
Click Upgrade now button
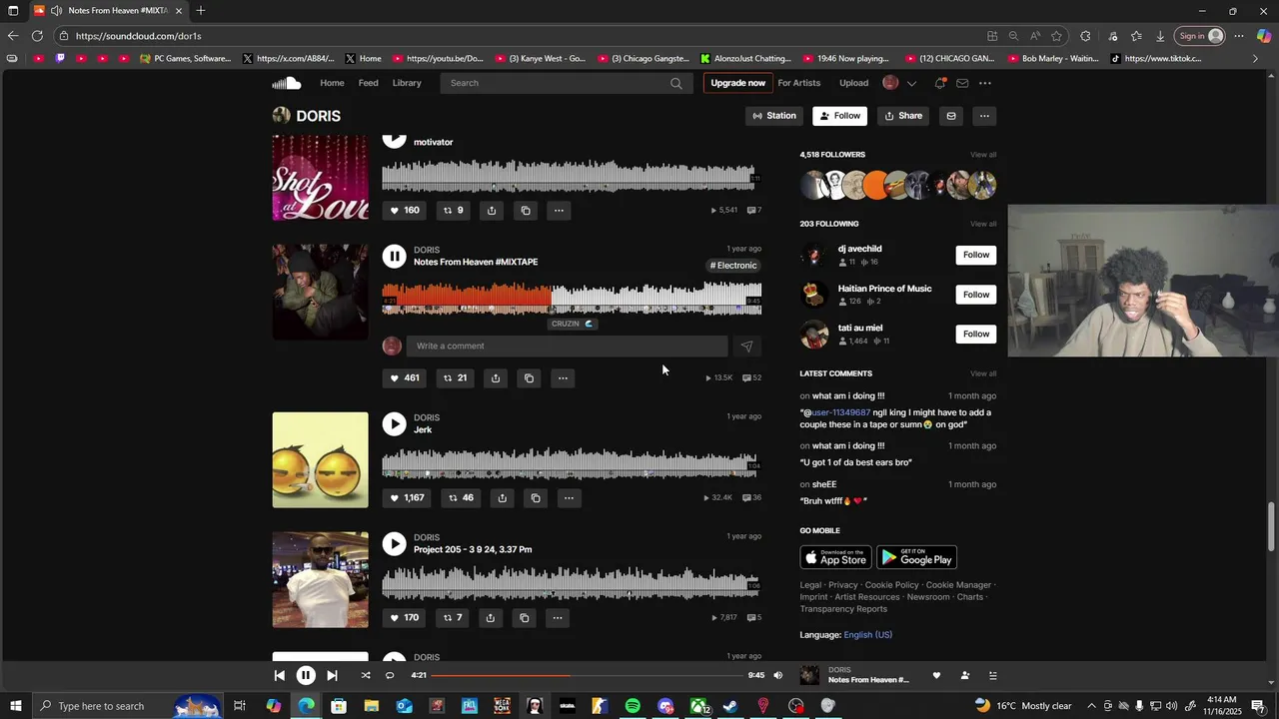pos(737,83)
